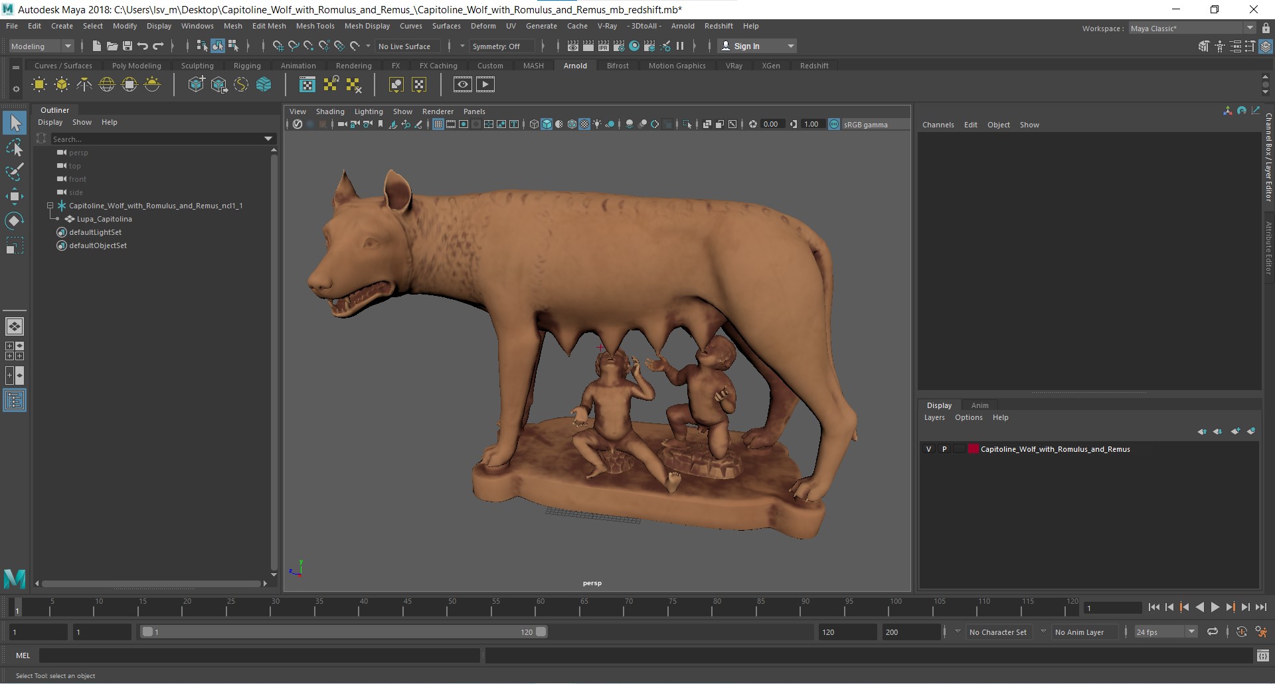Click the Arnold Render play icon on shelf
The height and width of the screenshot is (684, 1275).
(485, 84)
